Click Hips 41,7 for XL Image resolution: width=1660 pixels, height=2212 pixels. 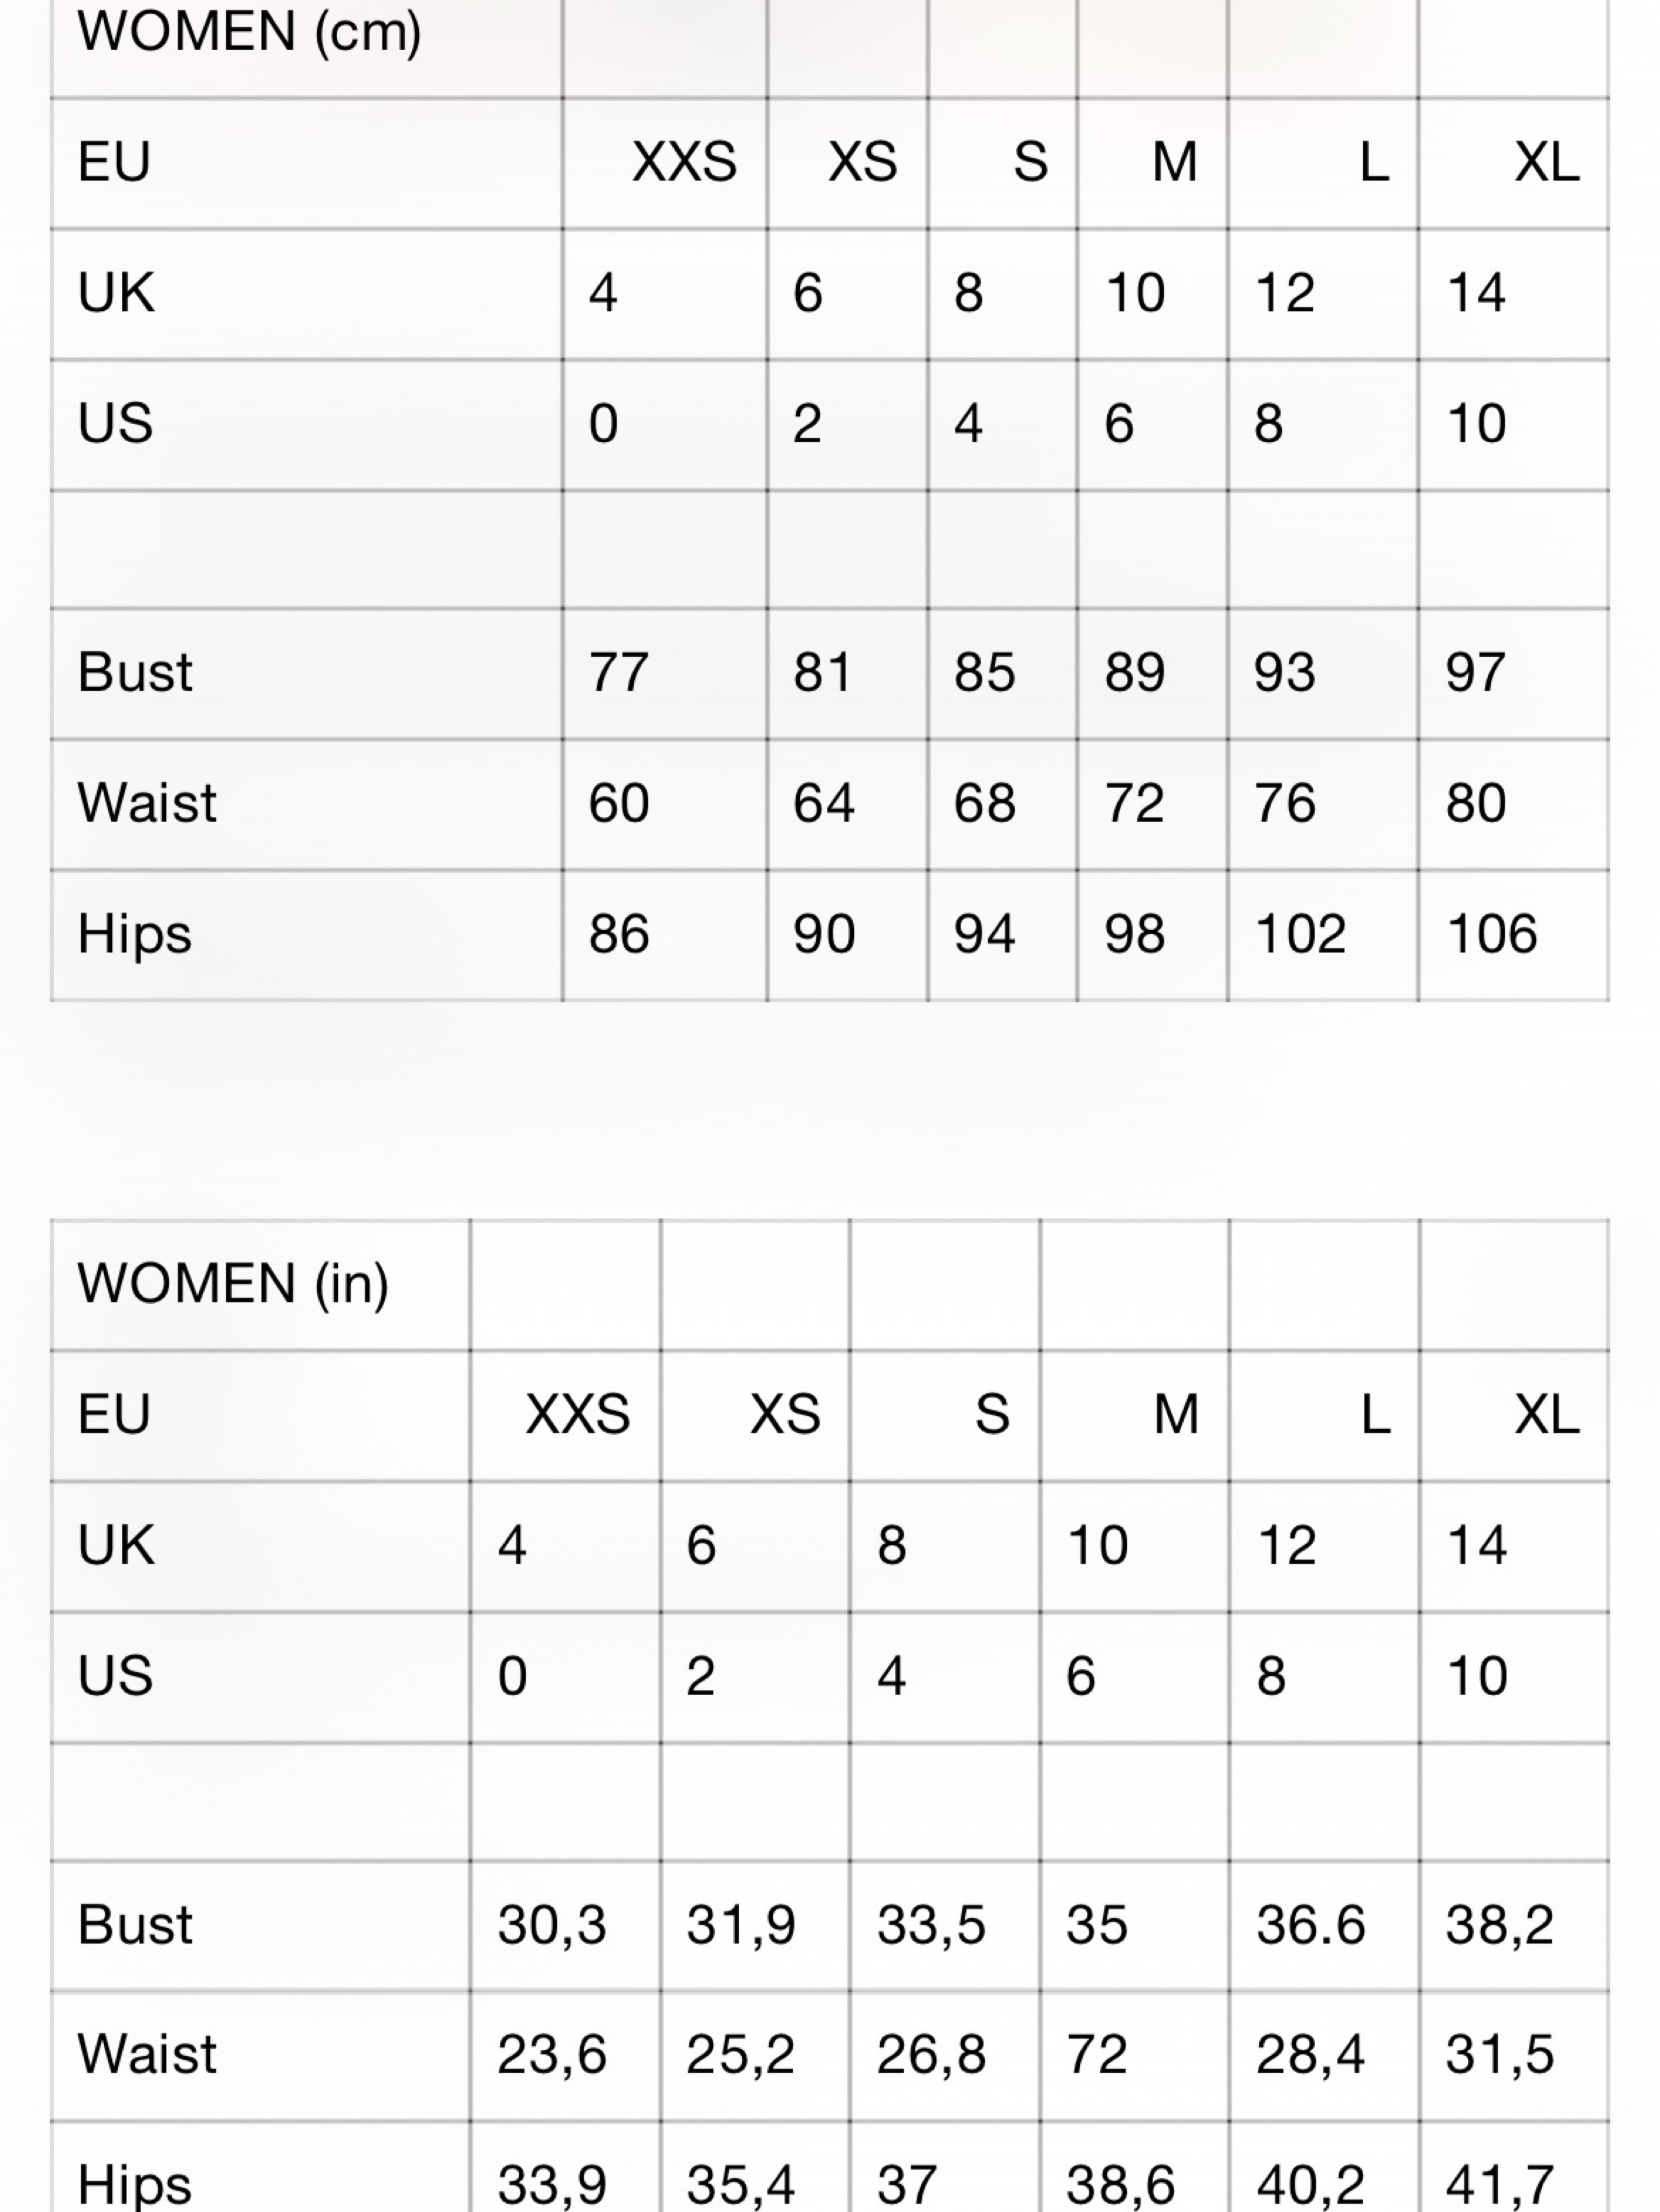coord(1499,2185)
